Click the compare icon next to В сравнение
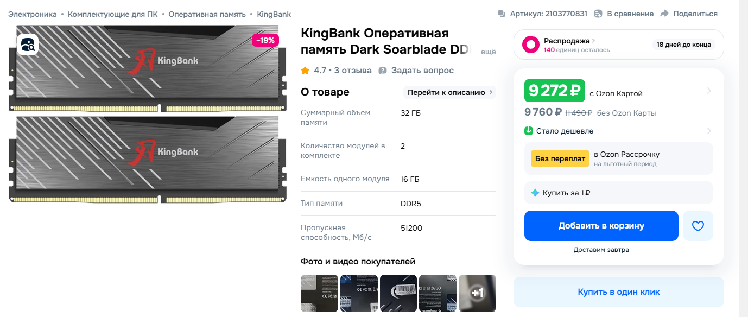 [598, 14]
